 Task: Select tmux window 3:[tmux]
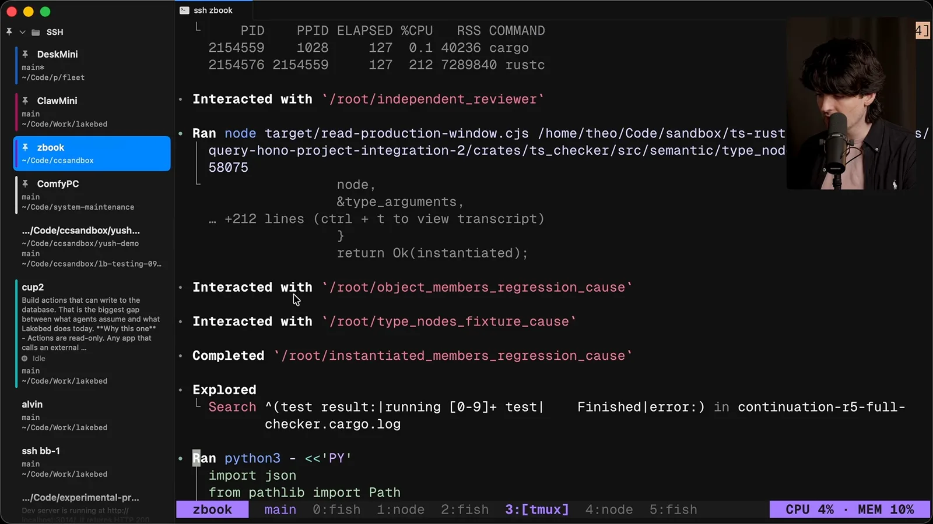coord(536,509)
